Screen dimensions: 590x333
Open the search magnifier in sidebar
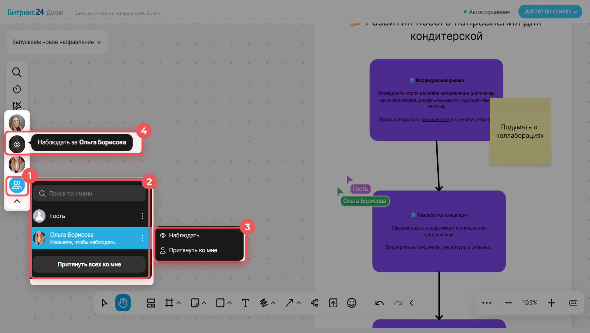point(17,72)
